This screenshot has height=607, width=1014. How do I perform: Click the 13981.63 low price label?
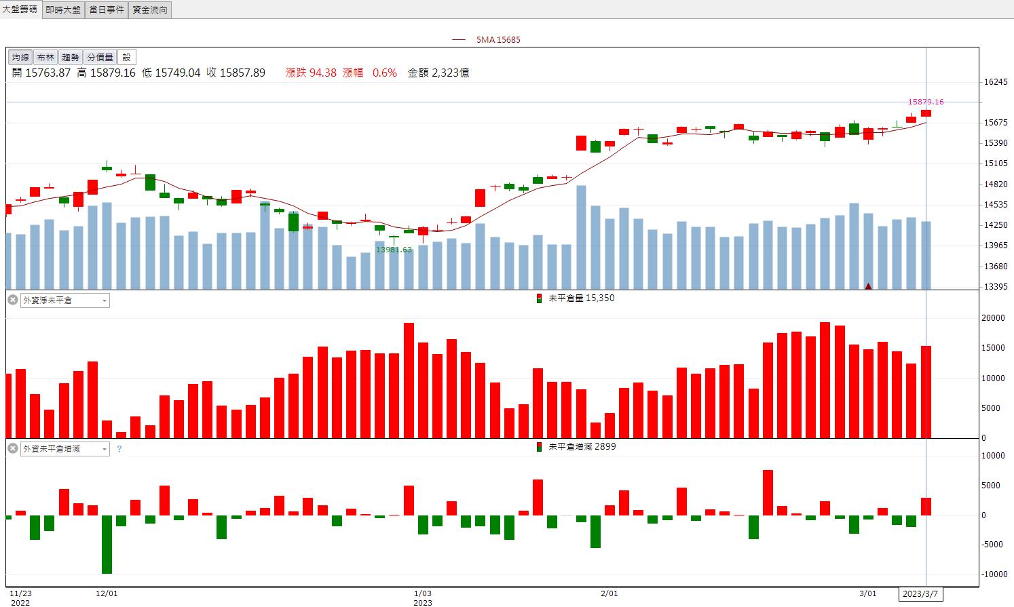(394, 250)
